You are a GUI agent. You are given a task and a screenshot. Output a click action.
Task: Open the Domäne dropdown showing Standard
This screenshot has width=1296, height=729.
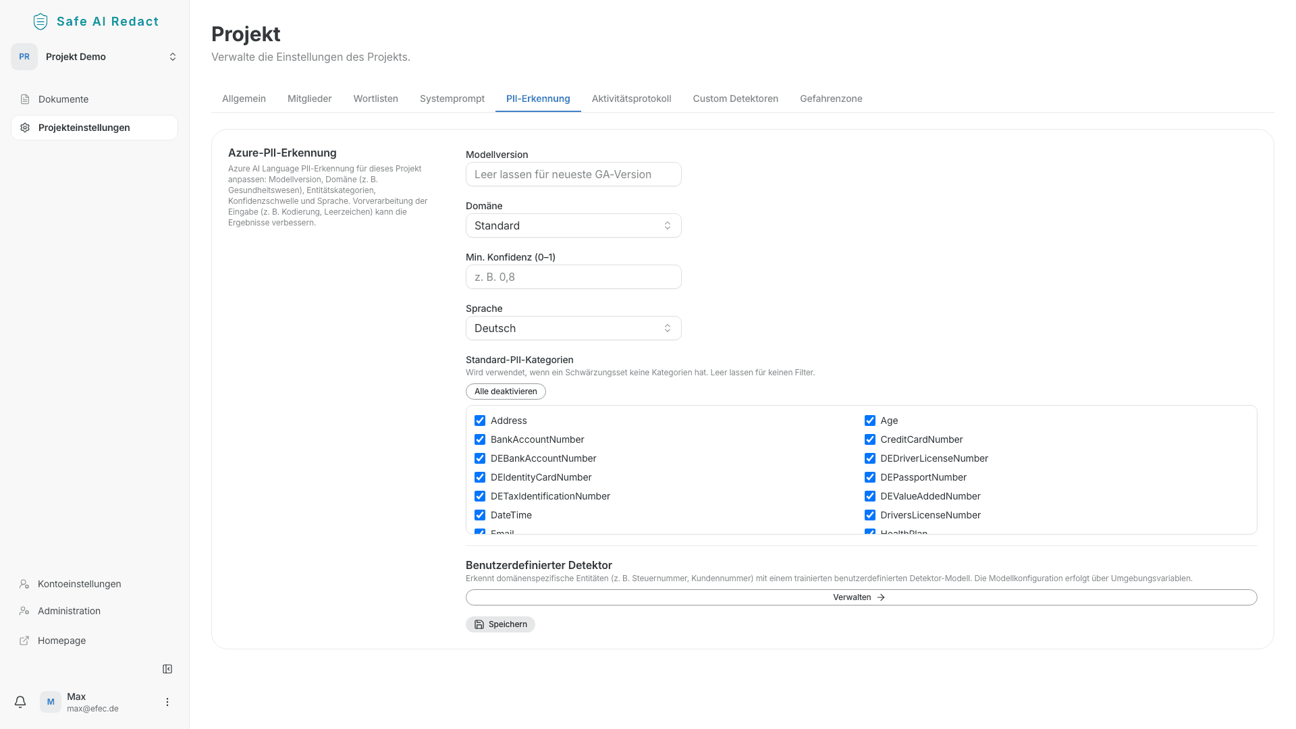pos(573,225)
